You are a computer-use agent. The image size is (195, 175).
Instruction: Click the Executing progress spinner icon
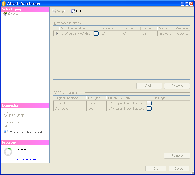point(8,152)
